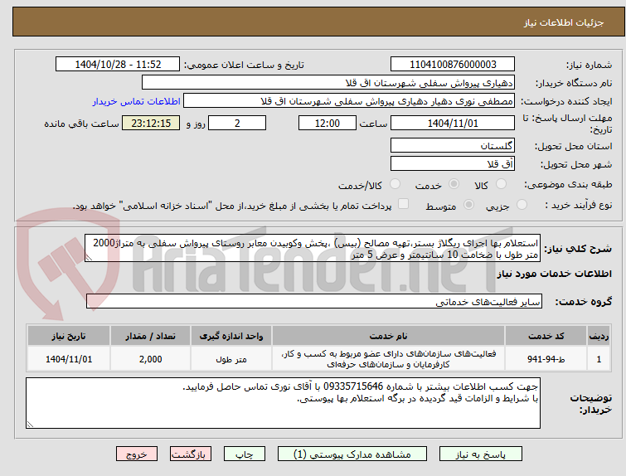Screen dimensions: 626x476
Task: Click the شماره نیاز number field
Action: tap(453, 65)
